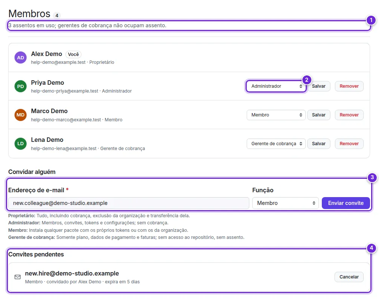Click Marco Demo's MD avatar
This screenshot has width=379, height=299.
coord(21,115)
